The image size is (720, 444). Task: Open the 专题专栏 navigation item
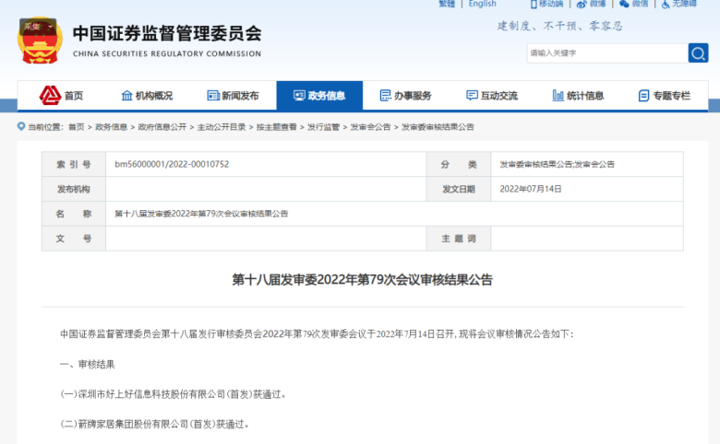coord(664,96)
